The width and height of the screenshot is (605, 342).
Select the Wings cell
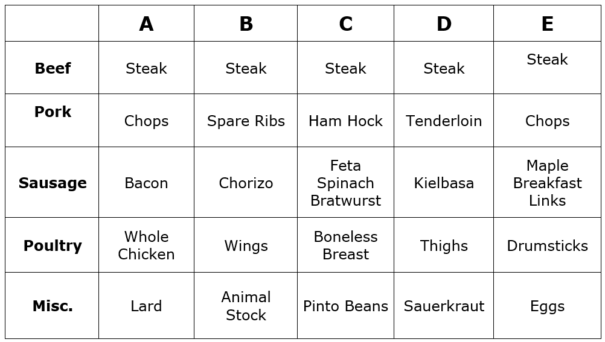pos(246,245)
